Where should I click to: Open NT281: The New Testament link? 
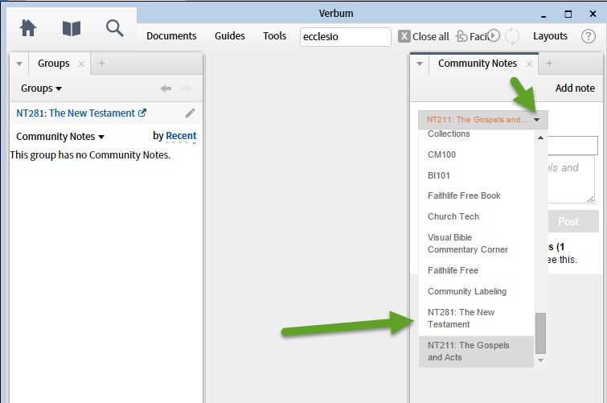pos(81,113)
